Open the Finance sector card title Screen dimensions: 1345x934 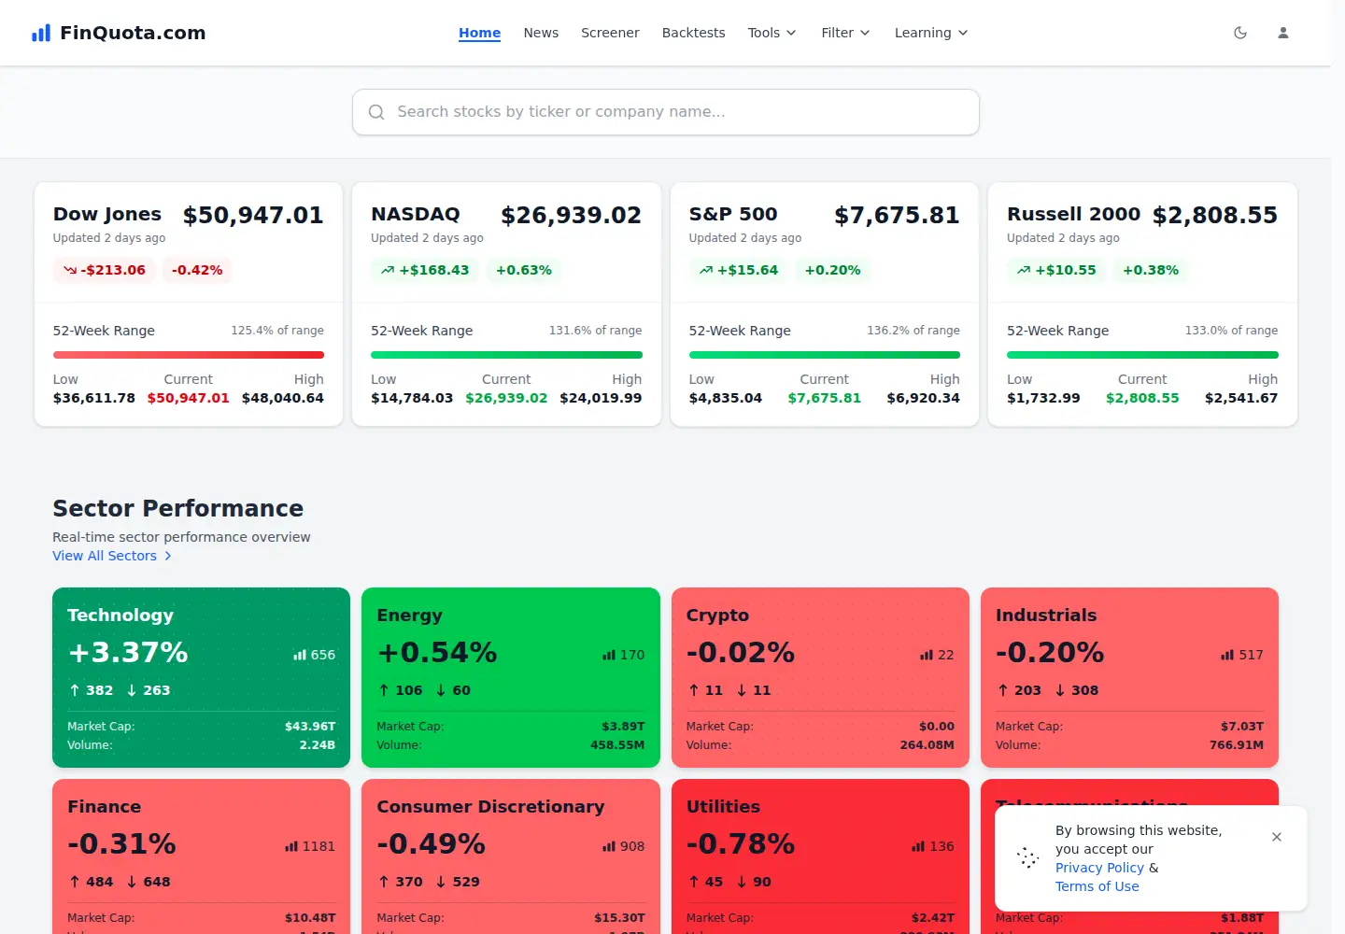click(105, 807)
